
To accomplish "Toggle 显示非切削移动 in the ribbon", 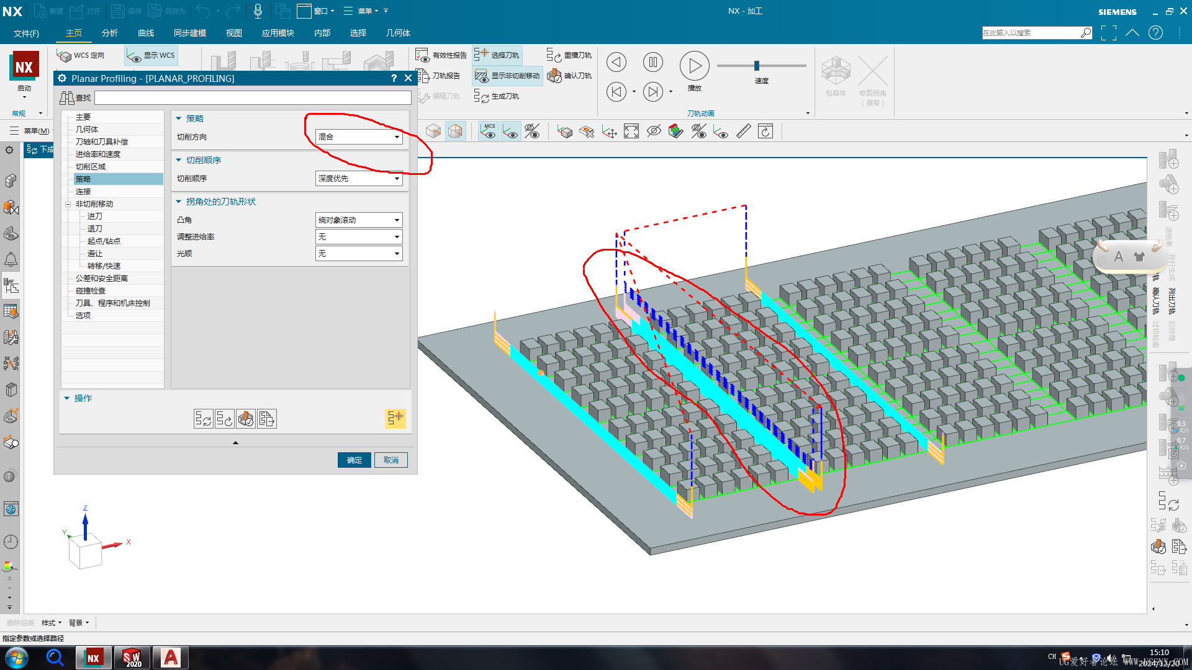I will (x=507, y=76).
